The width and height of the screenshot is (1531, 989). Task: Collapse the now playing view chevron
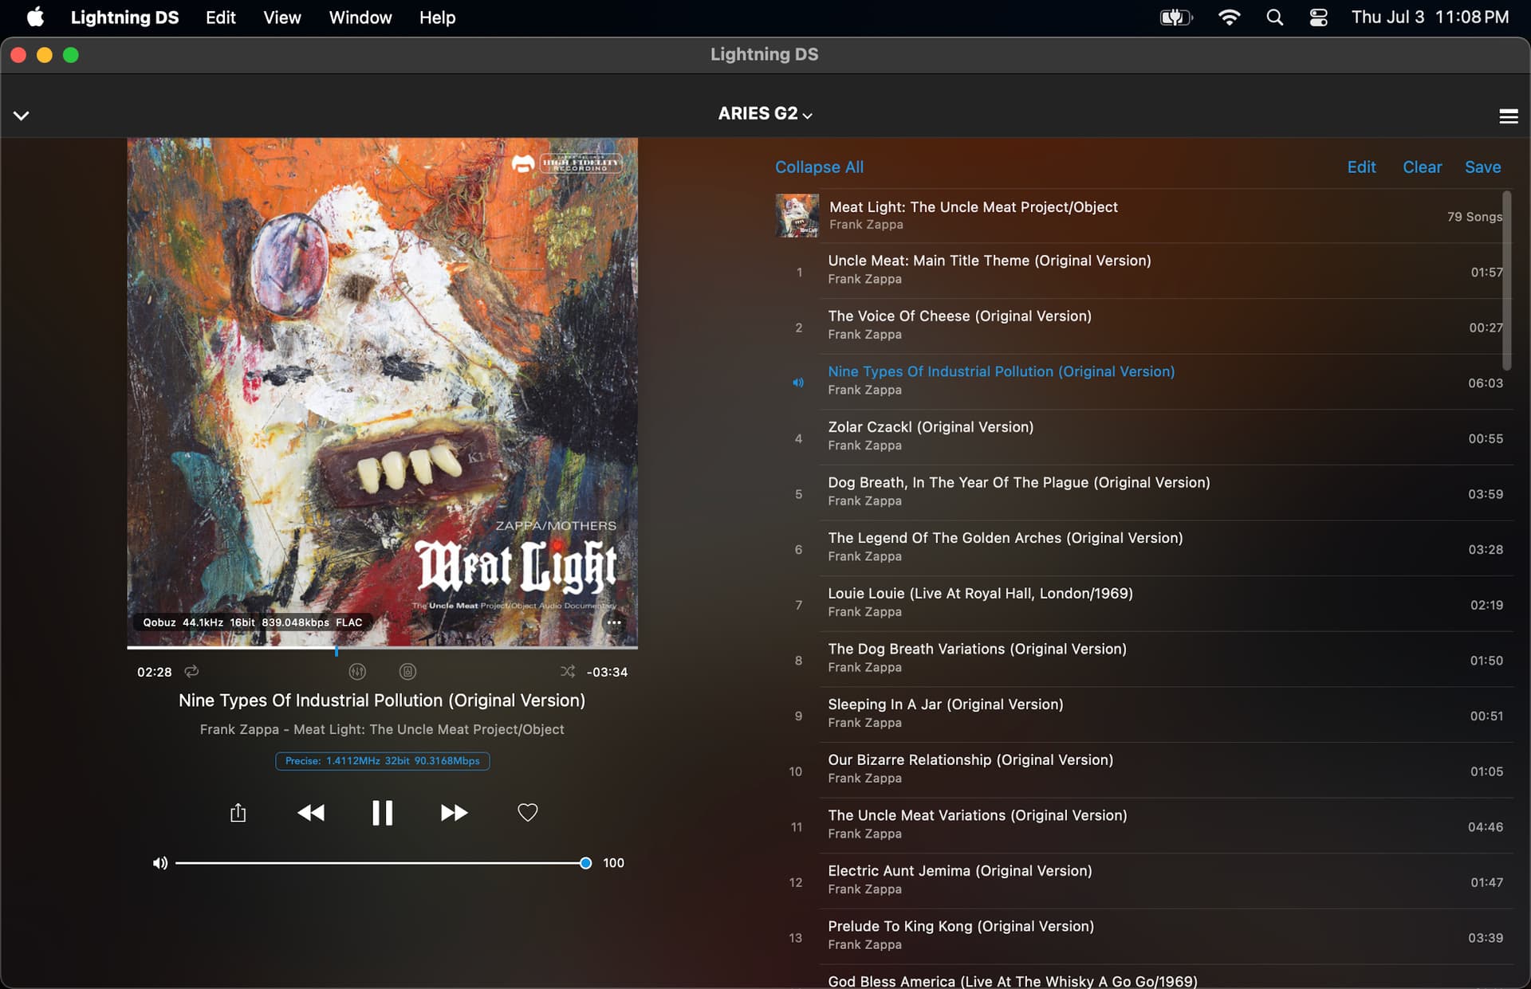pos(22,116)
